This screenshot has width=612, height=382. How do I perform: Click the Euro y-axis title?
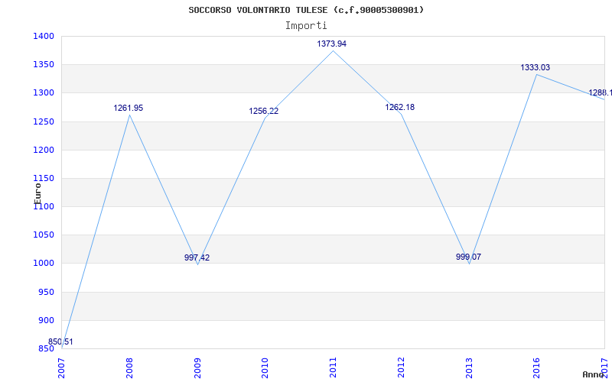pyautogui.click(x=37, y=194)
